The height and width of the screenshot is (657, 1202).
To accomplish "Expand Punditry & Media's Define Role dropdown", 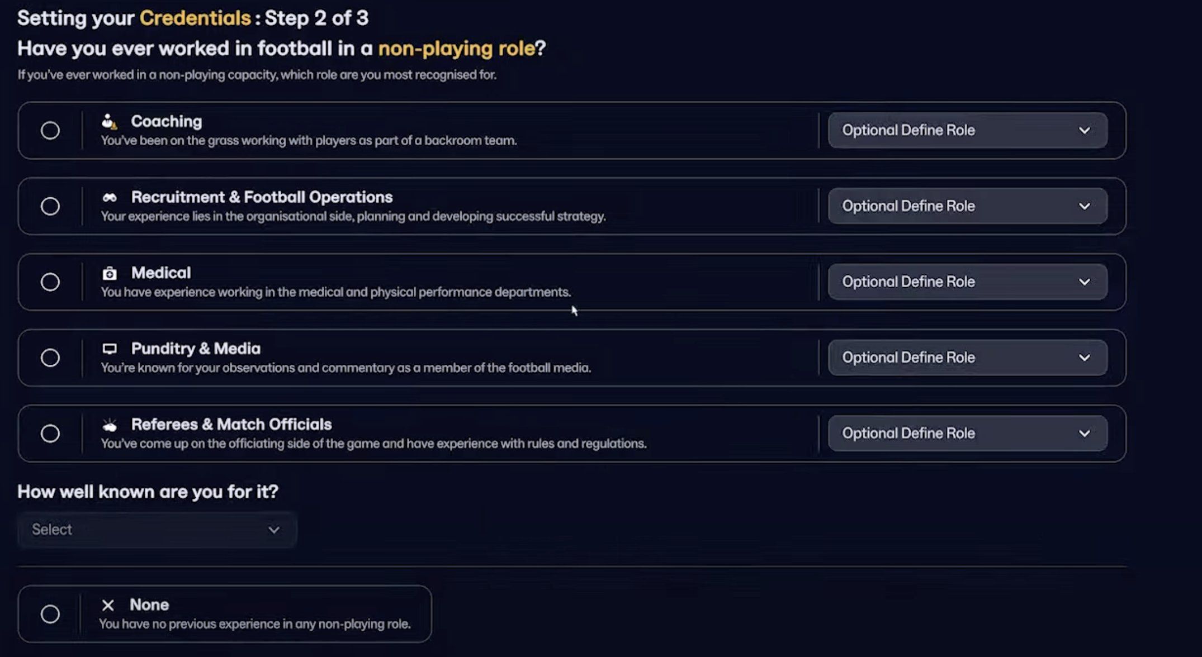I will (x=967, y=358).
